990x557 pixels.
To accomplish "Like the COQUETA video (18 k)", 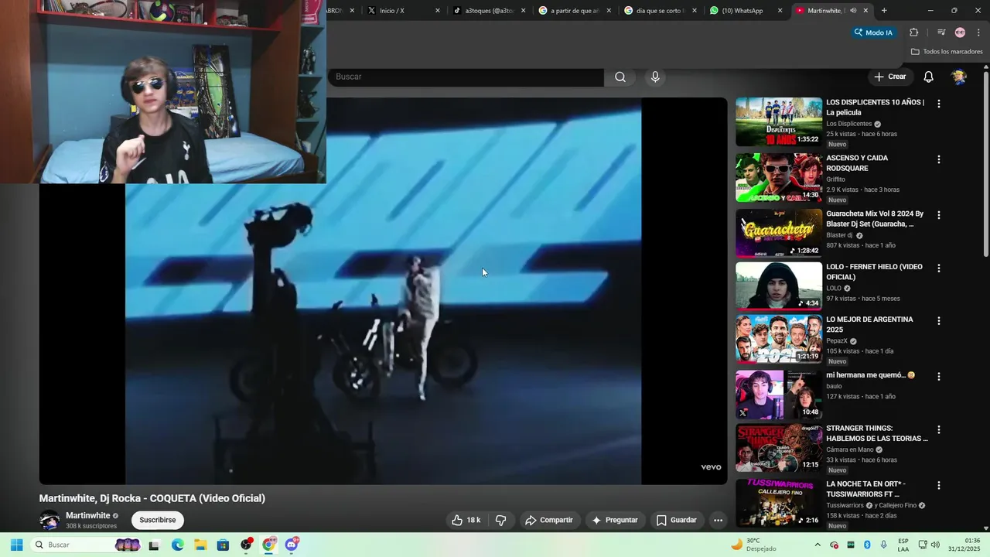I will pos(466,520).
